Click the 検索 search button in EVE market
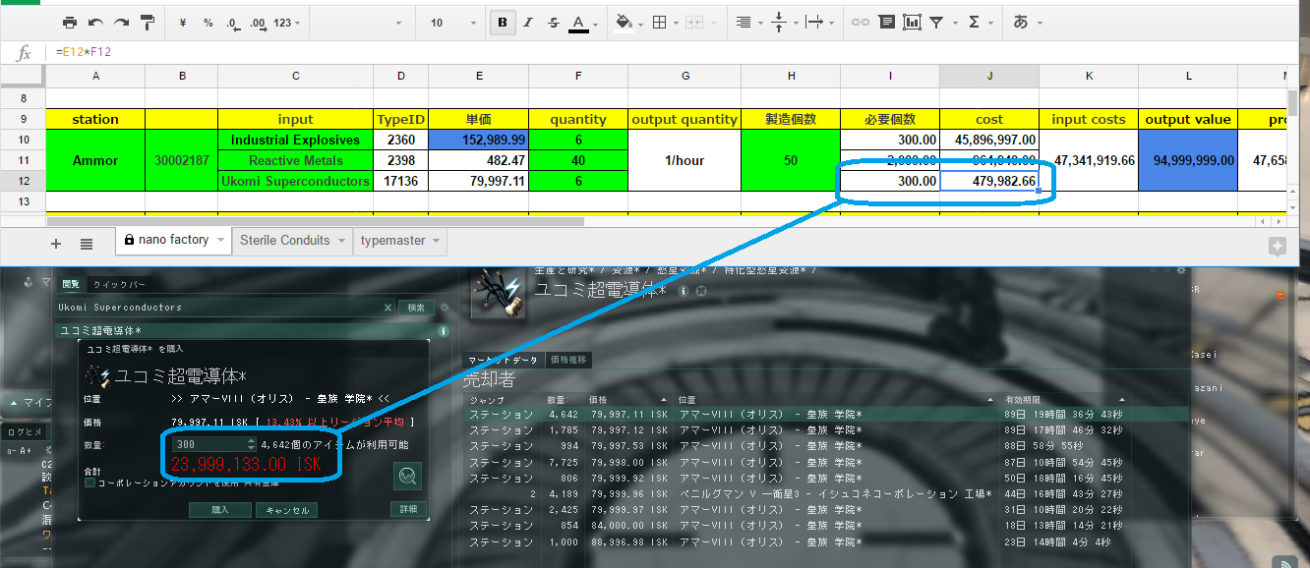The height and width of the screenshot is (568, 1310). [x=416, y=308]
